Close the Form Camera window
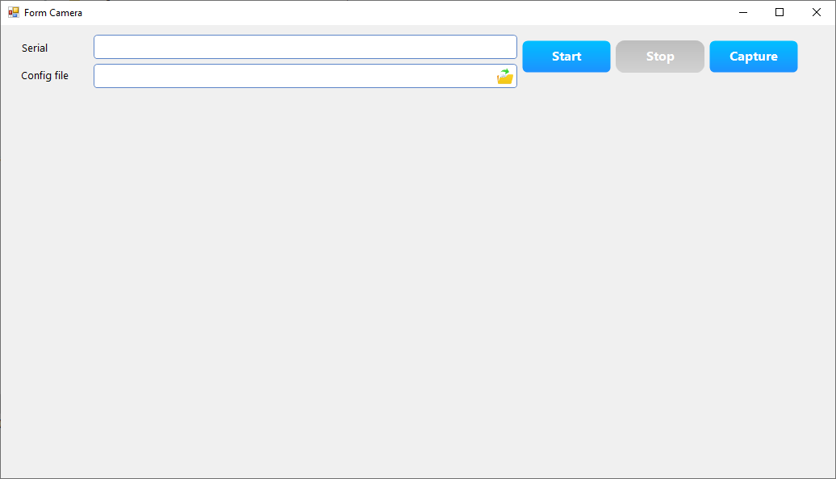 coord(816,12)
